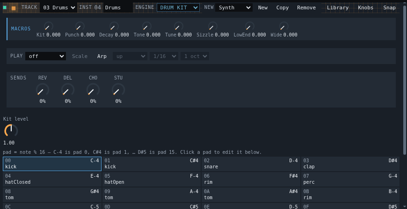
Task: Open the arp rate dropdown showing 1/16
Action: 164,56
